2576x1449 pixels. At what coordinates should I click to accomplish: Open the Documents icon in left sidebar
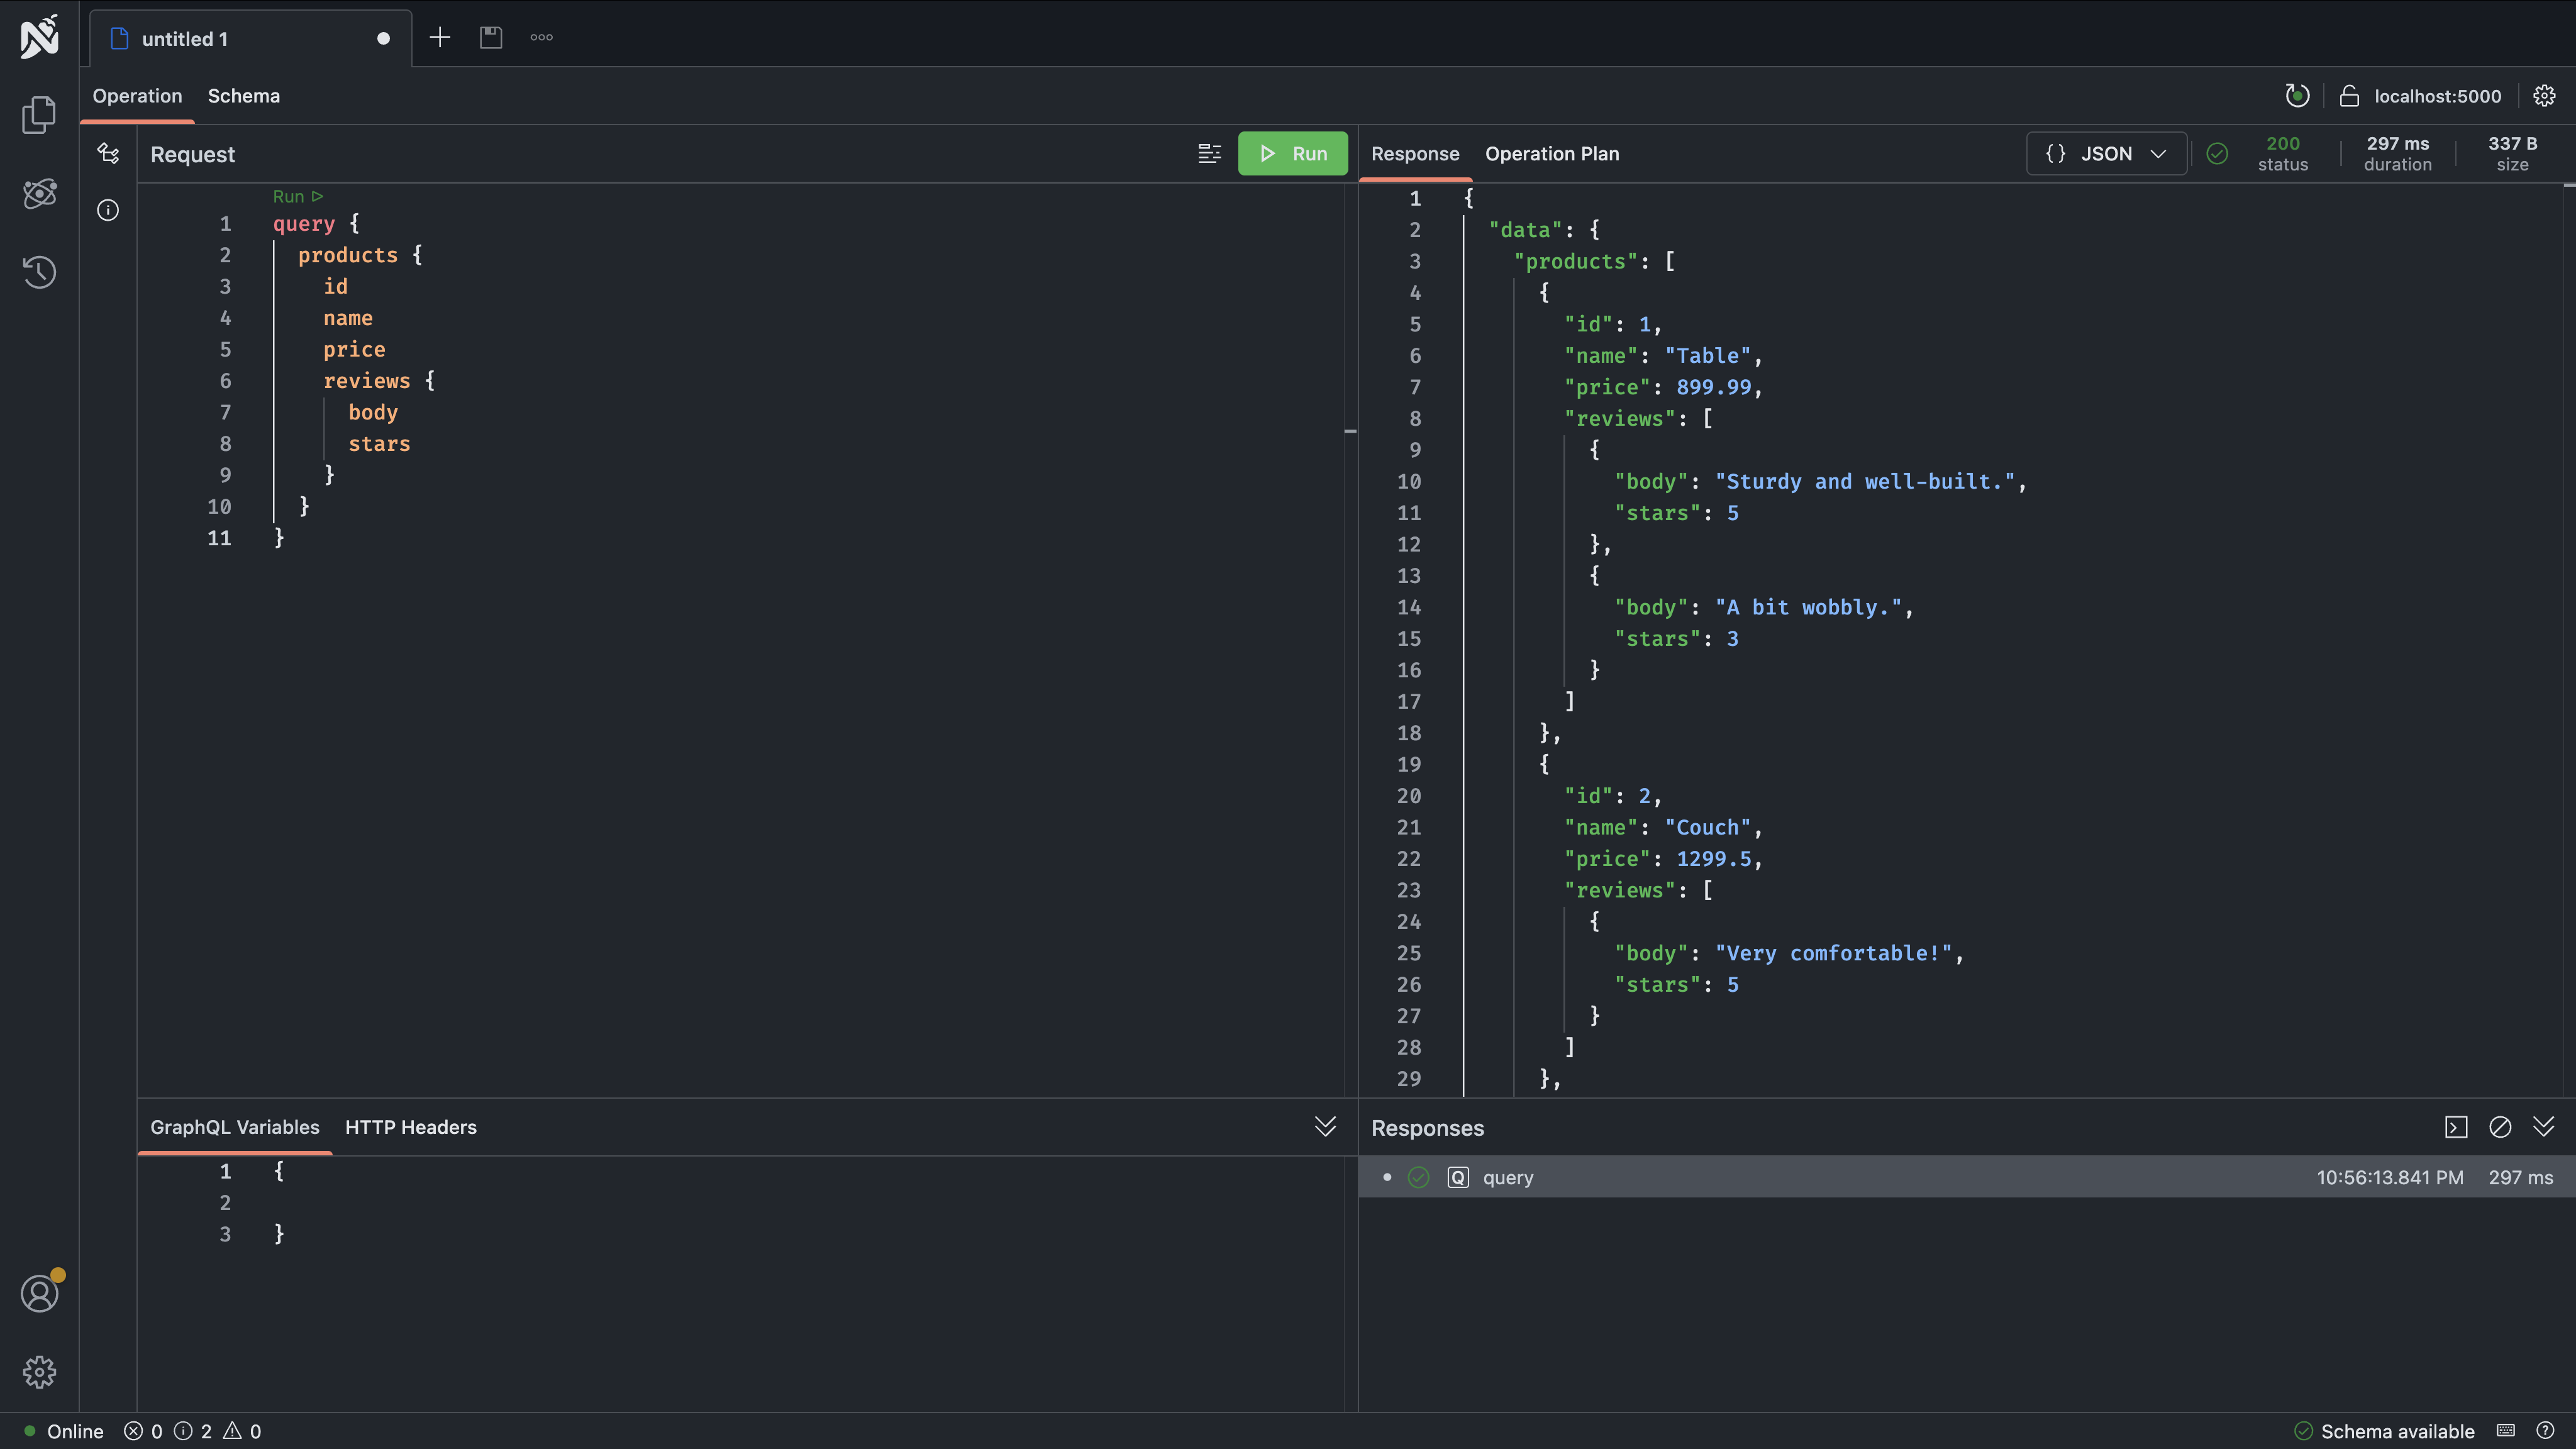point(39,114)
